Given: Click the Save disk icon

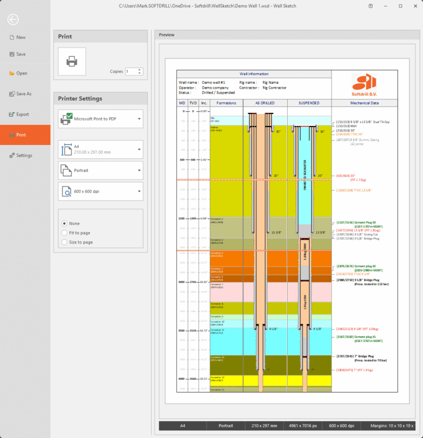Looking at the screenshot, I should click(12, 54).
